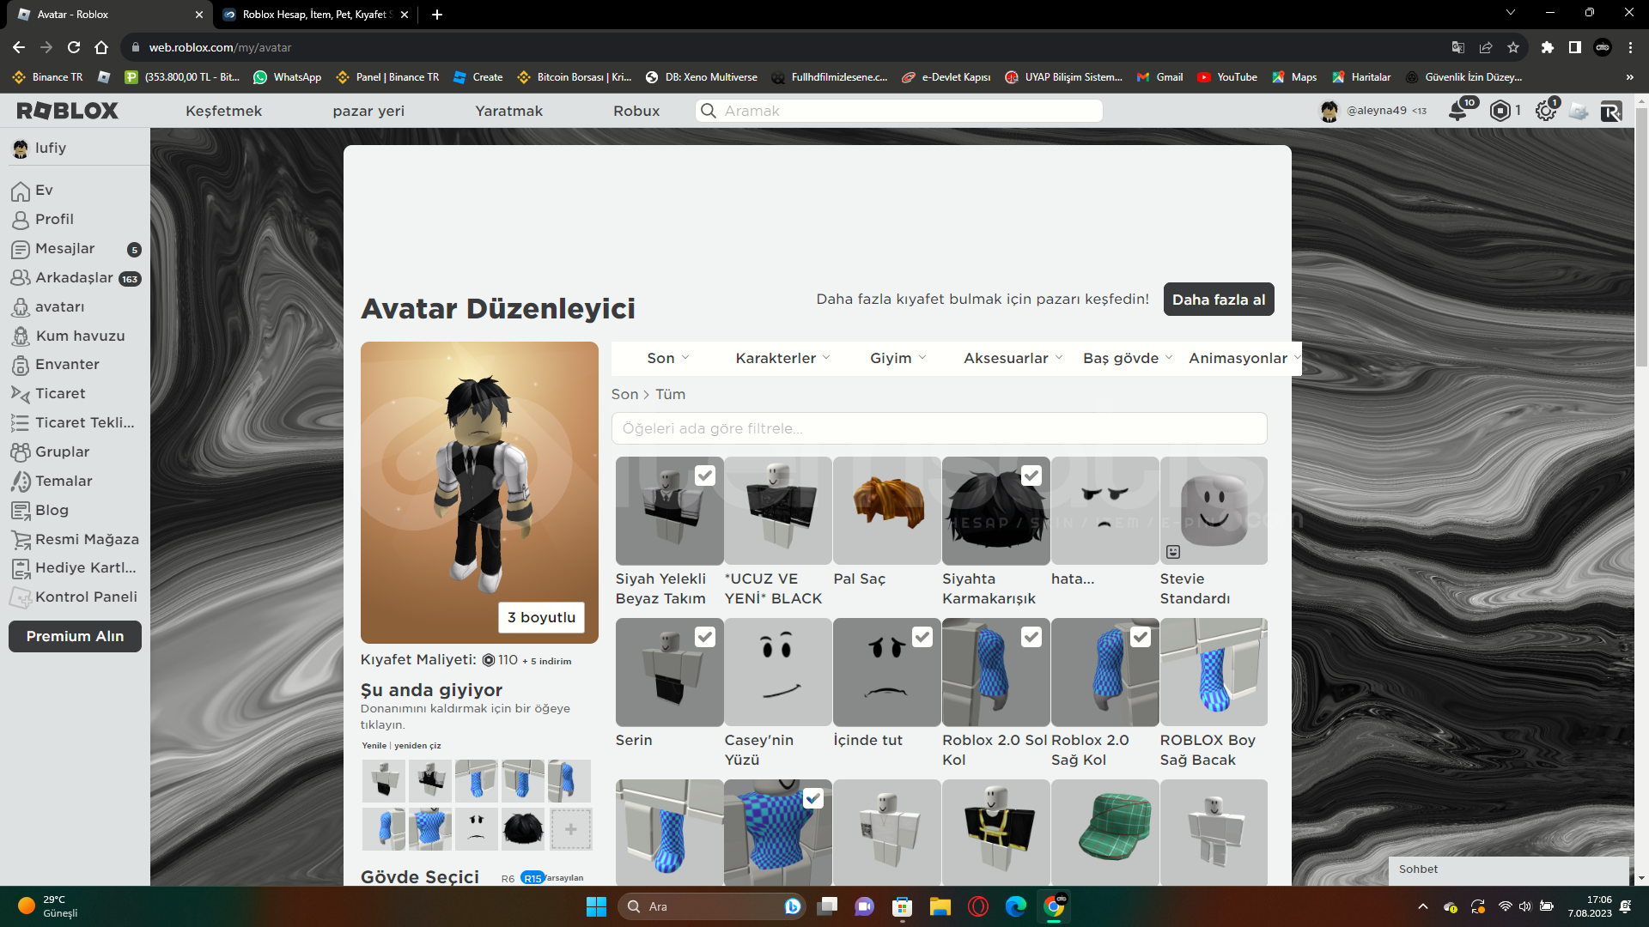This screenshot has width=1649, height=927.
Task: Open the settings gear icon in header
Action: 1545,110
